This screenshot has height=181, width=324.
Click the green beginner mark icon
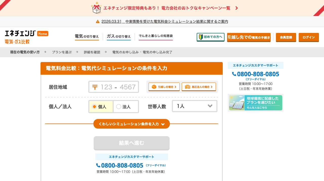[201, 37]
